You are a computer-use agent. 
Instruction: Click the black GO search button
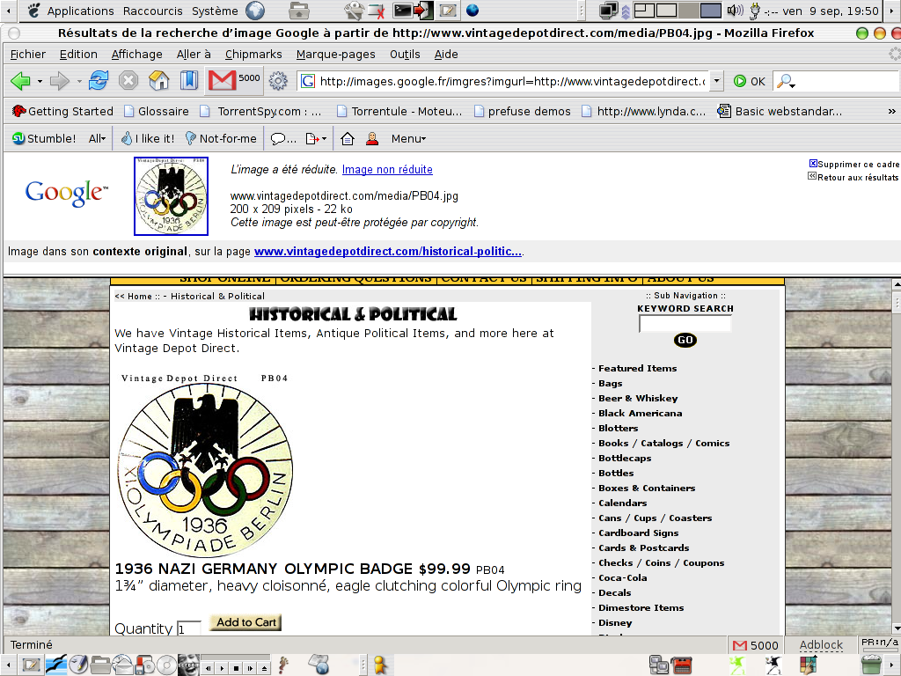click(685, 341)
